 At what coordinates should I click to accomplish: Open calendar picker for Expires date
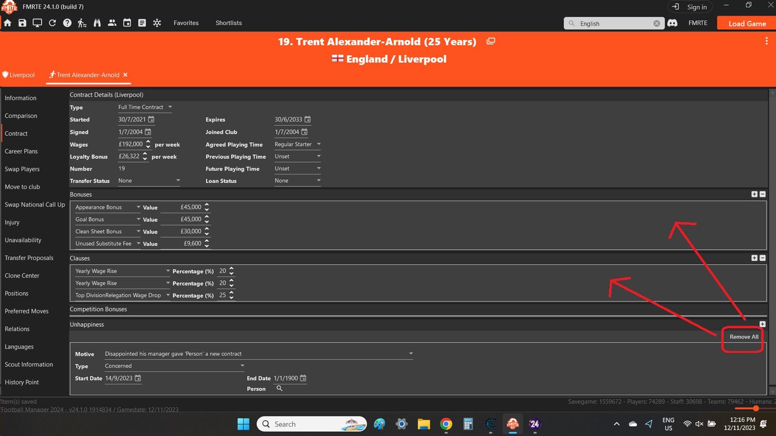tap(308, 119)
